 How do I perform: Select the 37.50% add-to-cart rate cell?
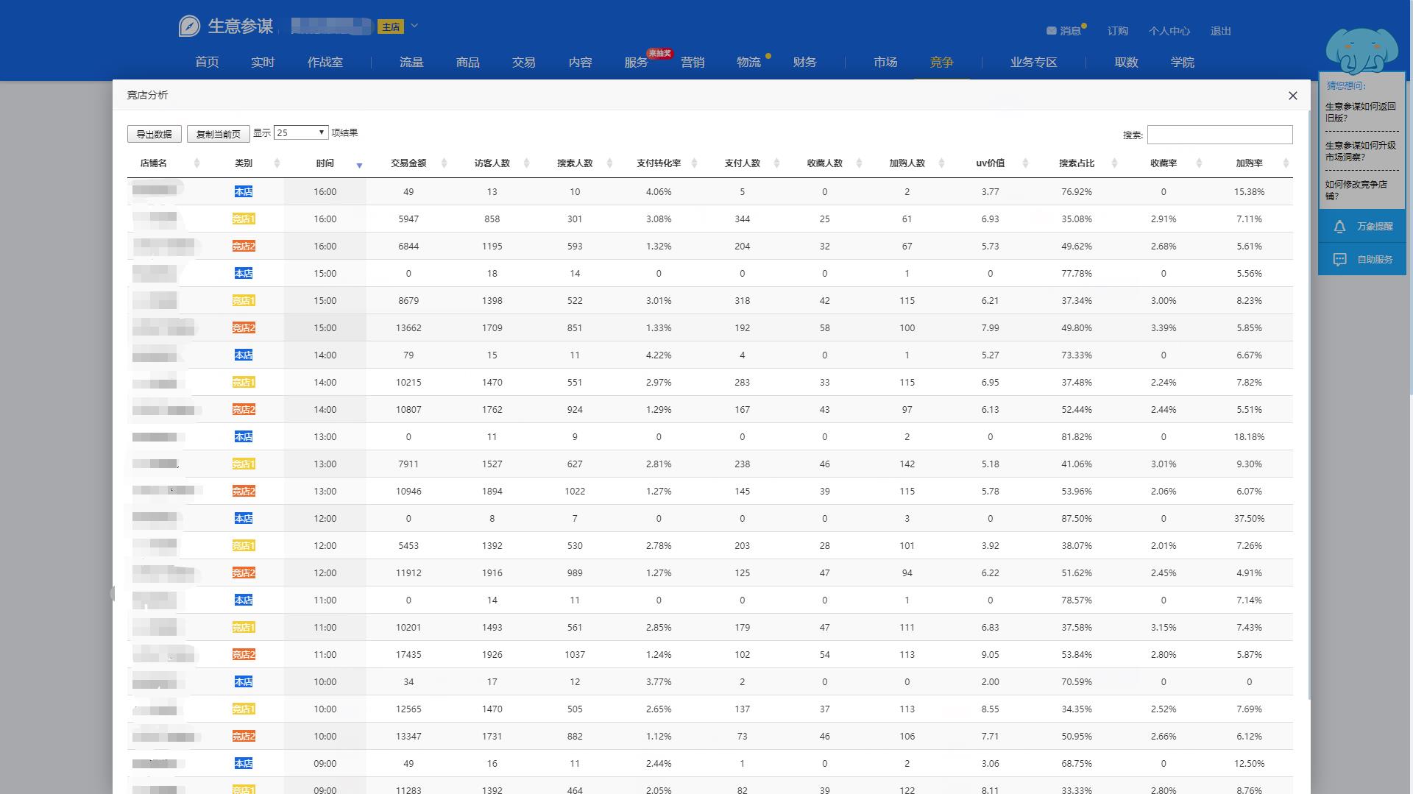(1249, 519)
